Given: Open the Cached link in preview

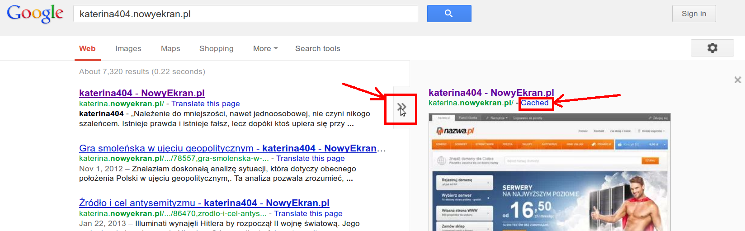Looking at the screenshot, I should (x=534, y=103).
